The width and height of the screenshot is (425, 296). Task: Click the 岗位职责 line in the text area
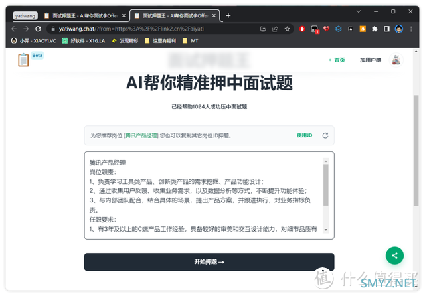coord(103,173)
